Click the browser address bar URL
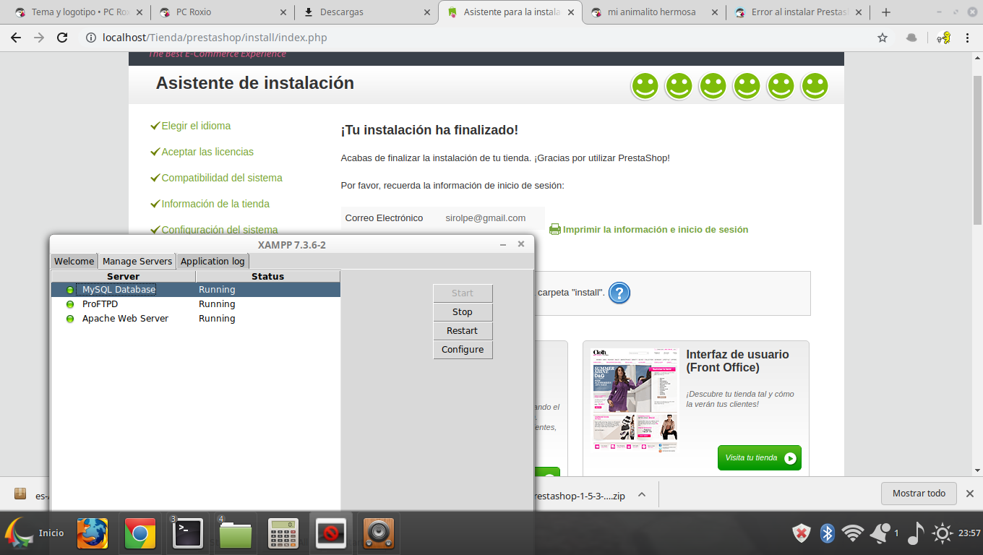 tap(215, 38)
